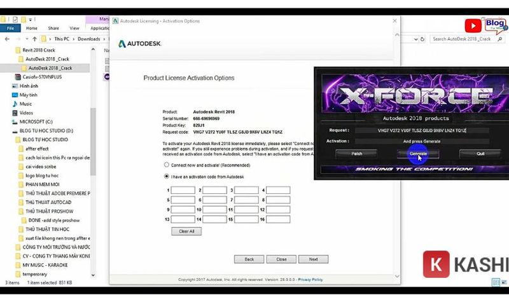Click the YouTube icon in top corner
Screen dimensions: 509x302
[x=472, y=25]
